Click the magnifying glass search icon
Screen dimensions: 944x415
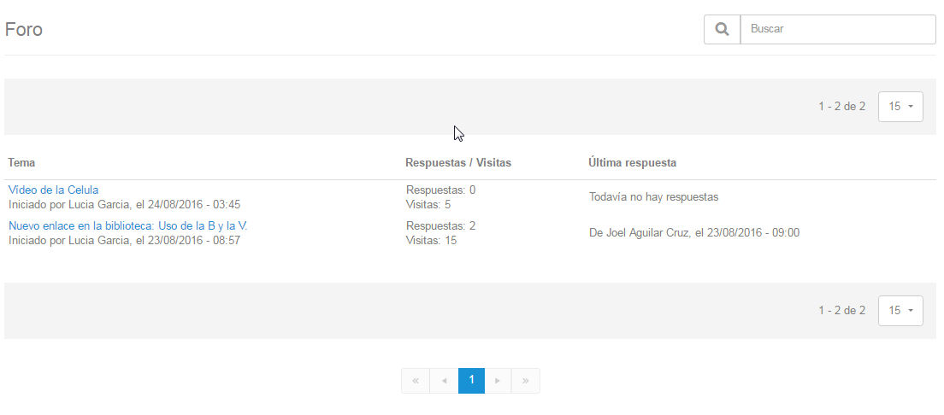pos(722,29)
